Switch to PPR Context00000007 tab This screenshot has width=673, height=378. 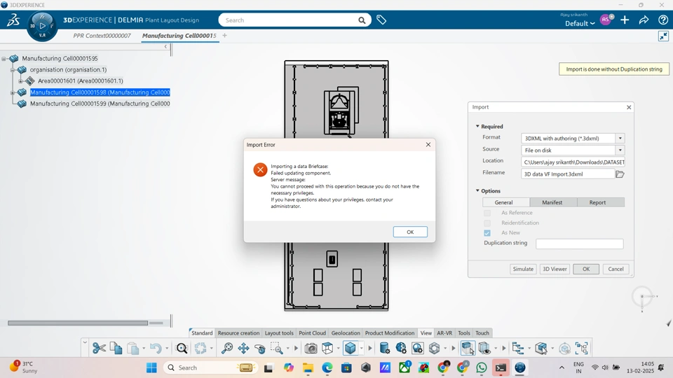pos(102,36)
